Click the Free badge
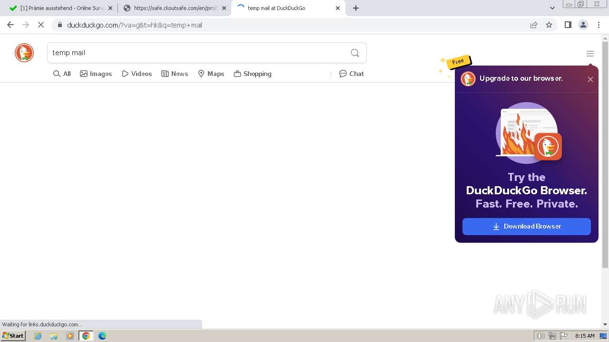 click(458, 62)
